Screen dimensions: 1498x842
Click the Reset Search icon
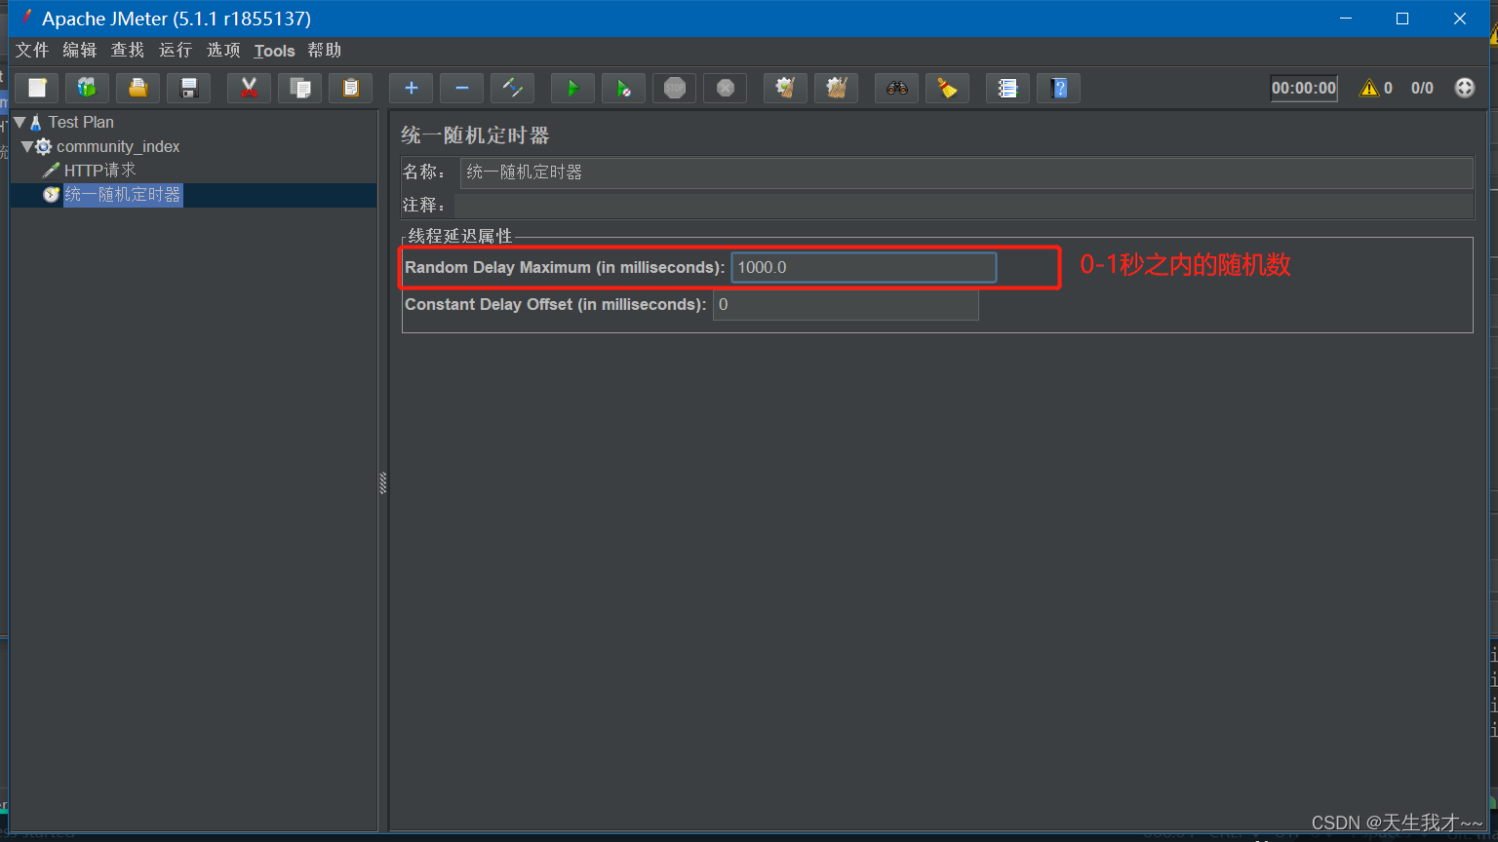click(x=947, y=89)
